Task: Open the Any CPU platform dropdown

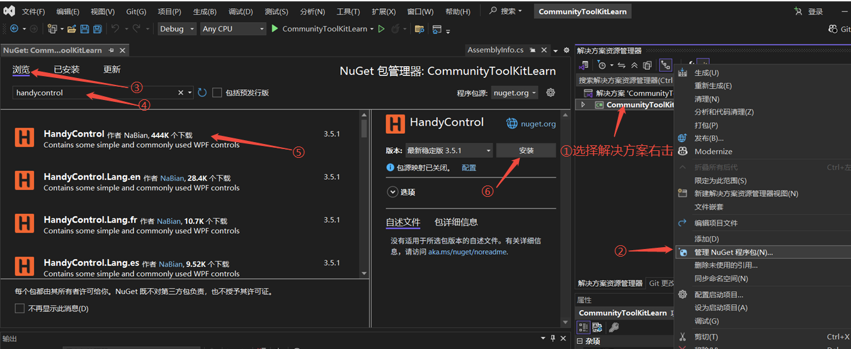Action: [233, 29]
